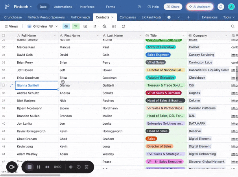The height and width of the screenshot is (177, 238).
Task: Click the recorder grid dots icon
Action: [x=71, y=167]
